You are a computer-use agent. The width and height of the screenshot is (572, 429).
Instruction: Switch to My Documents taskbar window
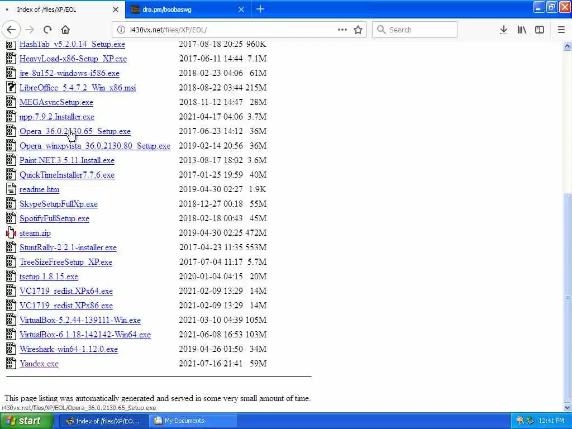[193, 421]
